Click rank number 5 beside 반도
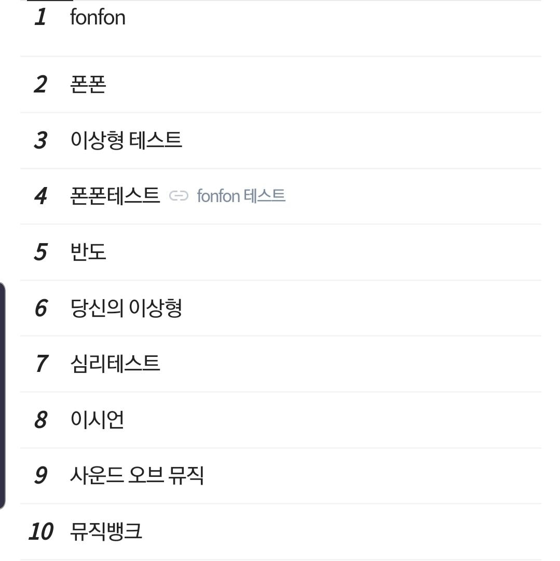Viewport: 560px width, 561px height. (x=40, y=252)
